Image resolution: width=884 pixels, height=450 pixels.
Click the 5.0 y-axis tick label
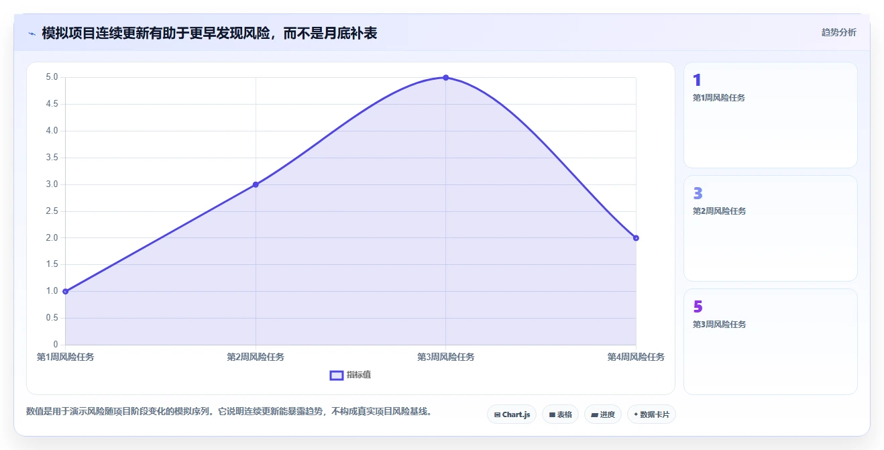coord(52,77)
